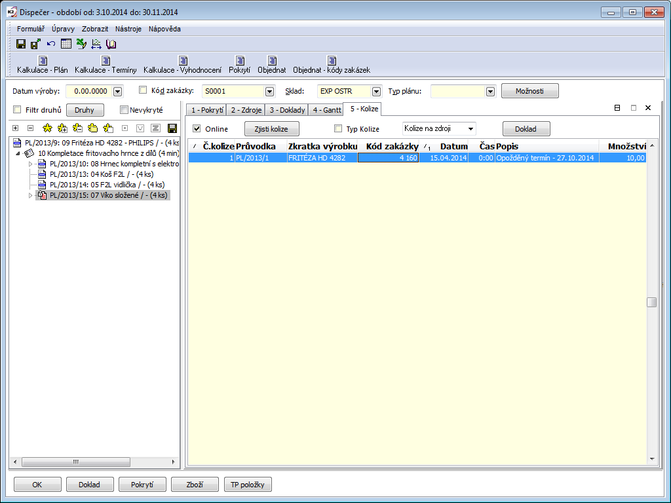The image size is (671, 503).
Task: Click the plain yellow star icon
Action: pos(47,128)
